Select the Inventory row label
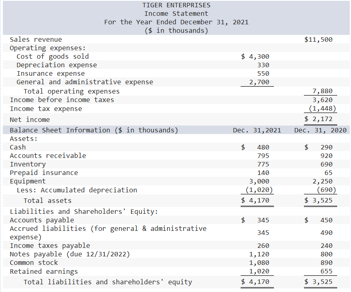Screen dimensions: 351x292 (x=28, y=164)
